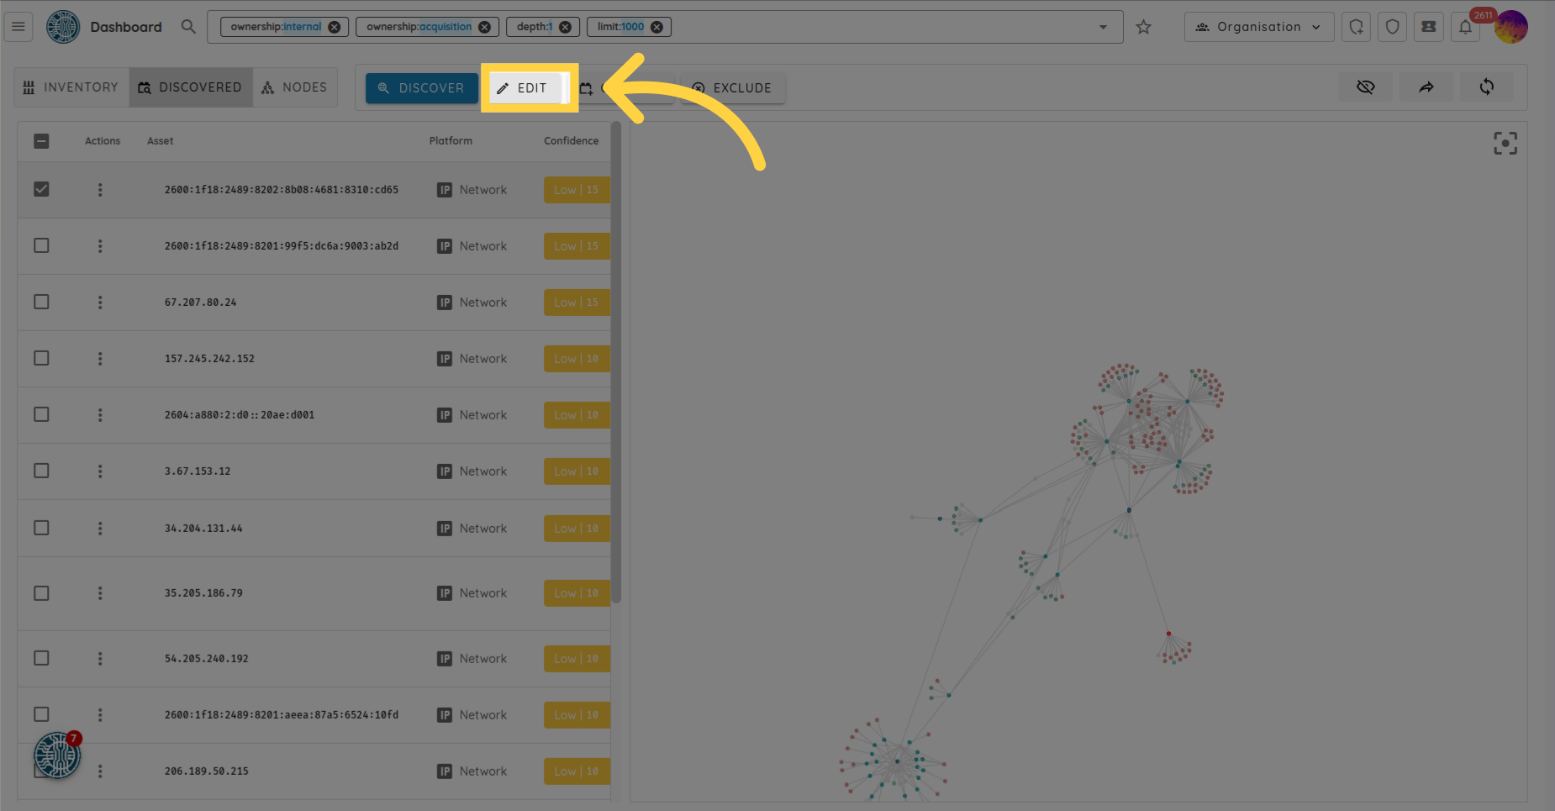The image size is (1555, 811).
Task: Expand the Organisation dropdown
Action: [x=1258, y=27]
